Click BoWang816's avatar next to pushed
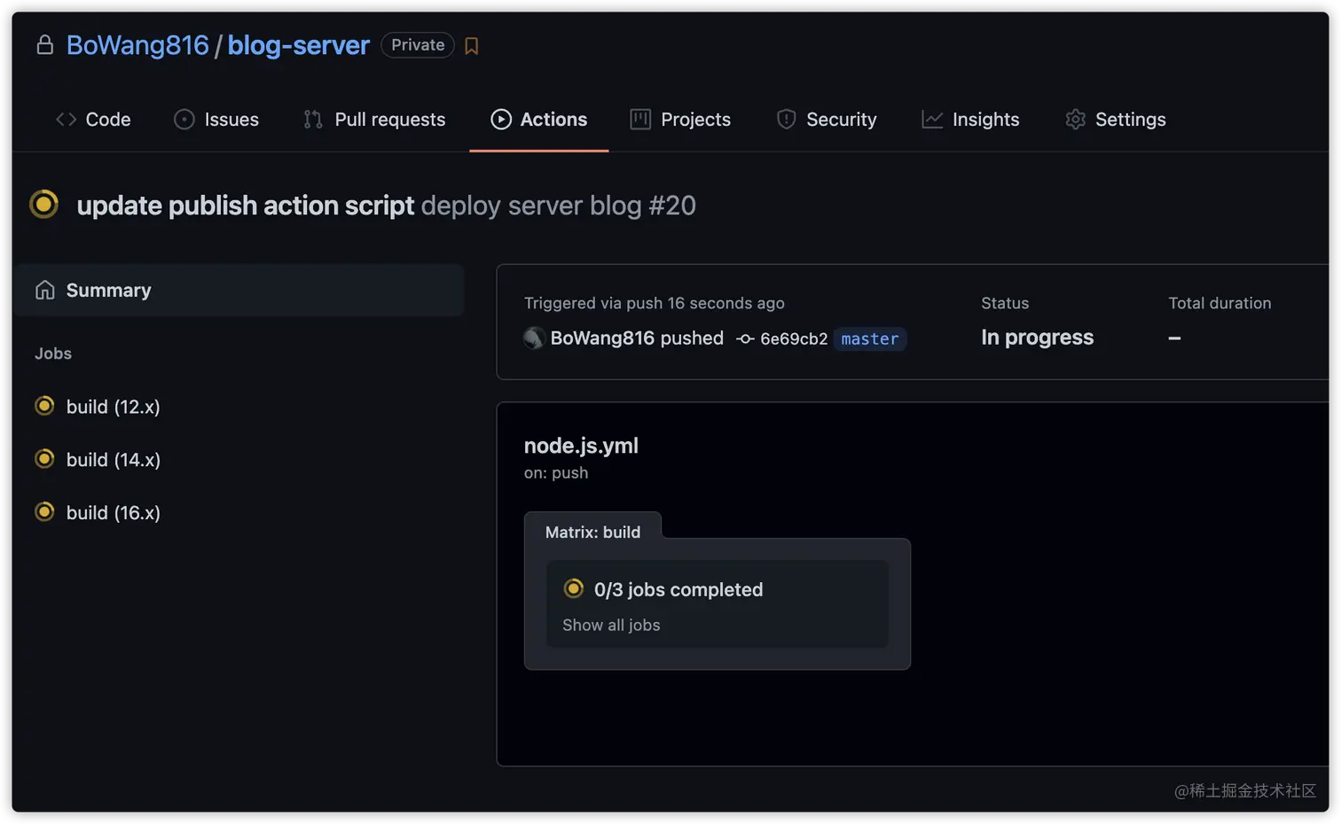1341x824 pixels. (x=533, y=338)
